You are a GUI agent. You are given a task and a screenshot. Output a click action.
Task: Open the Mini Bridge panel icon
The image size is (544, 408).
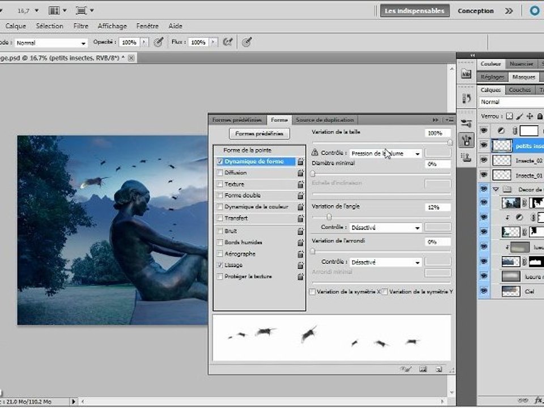click(466, 74)
